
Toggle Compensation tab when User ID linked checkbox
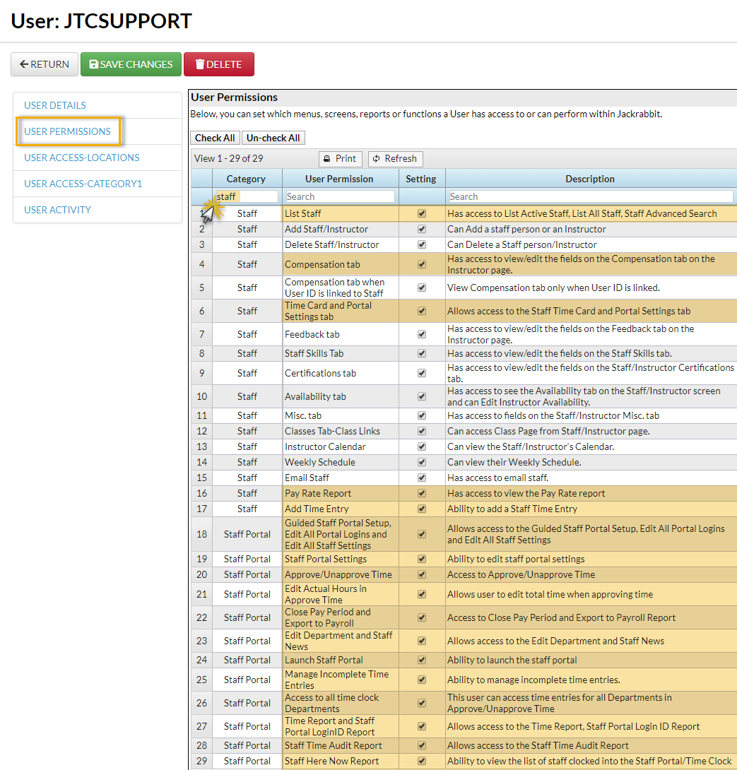click(422, 288)
